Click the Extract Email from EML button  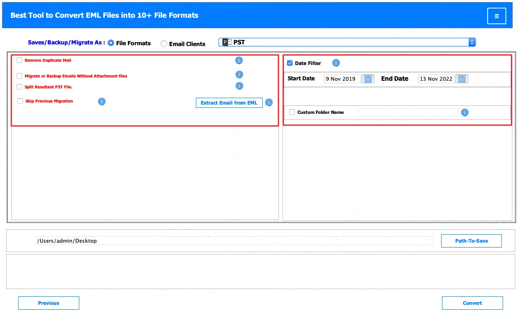(229, 103)
